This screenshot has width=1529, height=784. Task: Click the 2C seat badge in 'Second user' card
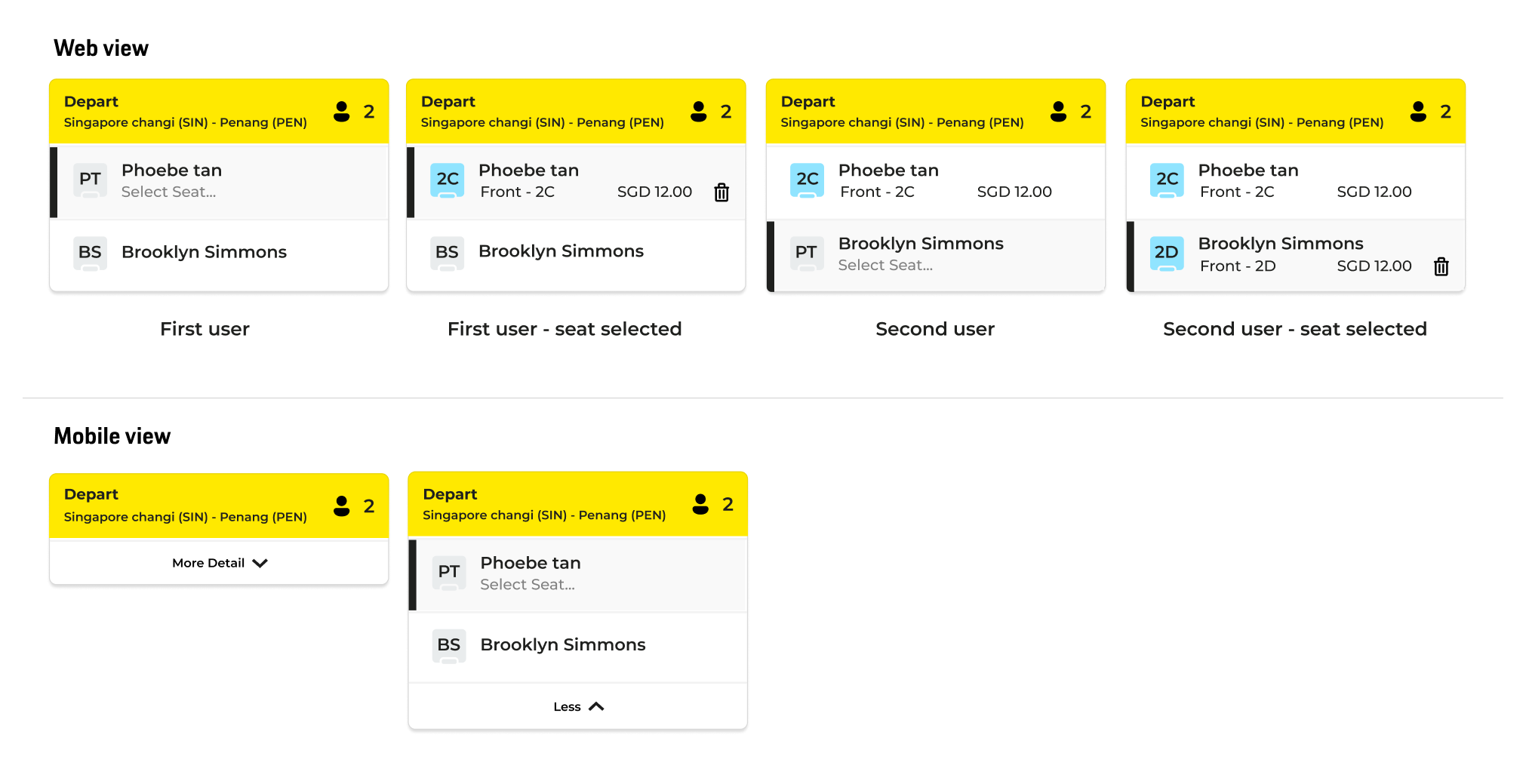pos(807,180)
